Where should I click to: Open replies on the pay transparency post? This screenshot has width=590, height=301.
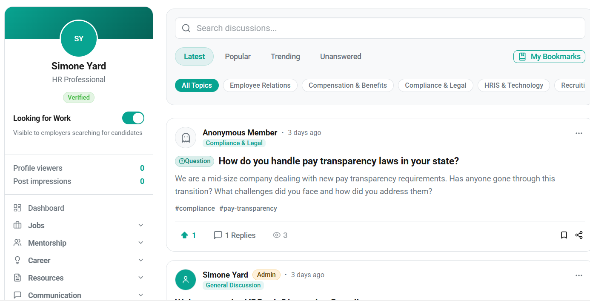[x=235, y=235]
